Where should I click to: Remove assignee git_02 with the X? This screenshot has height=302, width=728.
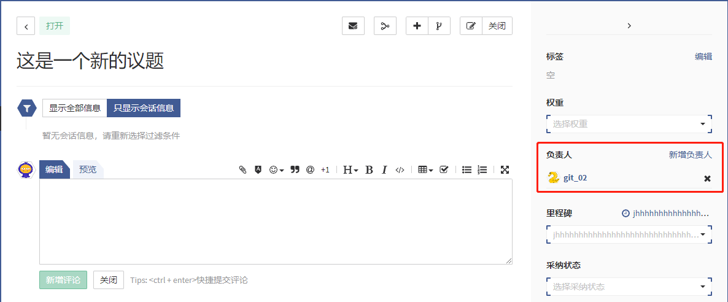707,179
